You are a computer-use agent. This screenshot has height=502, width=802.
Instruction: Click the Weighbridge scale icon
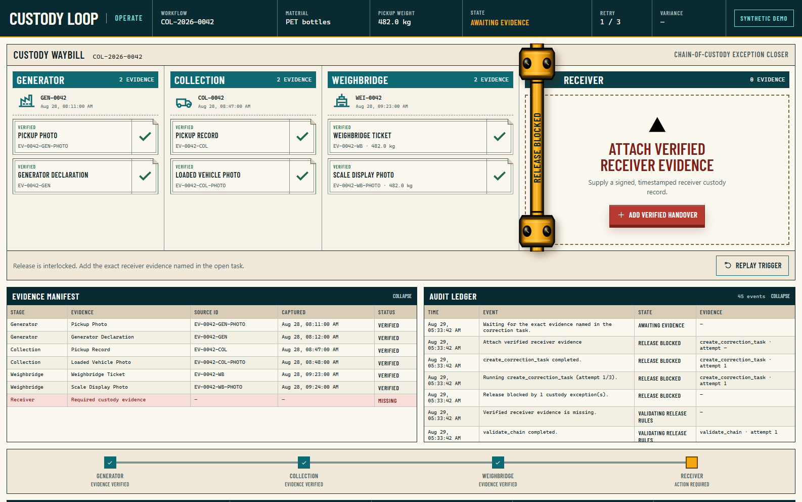pyautogui.click(x=342, y=101)
